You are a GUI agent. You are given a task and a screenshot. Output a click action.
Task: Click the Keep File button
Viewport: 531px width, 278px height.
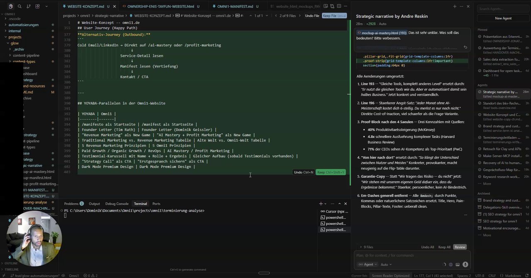[334, 16]
